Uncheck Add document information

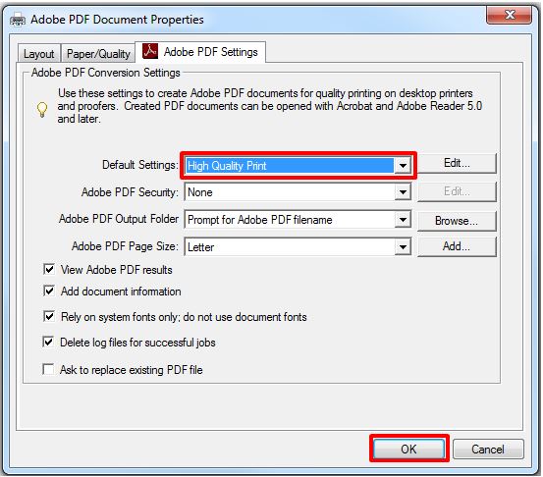49,291
